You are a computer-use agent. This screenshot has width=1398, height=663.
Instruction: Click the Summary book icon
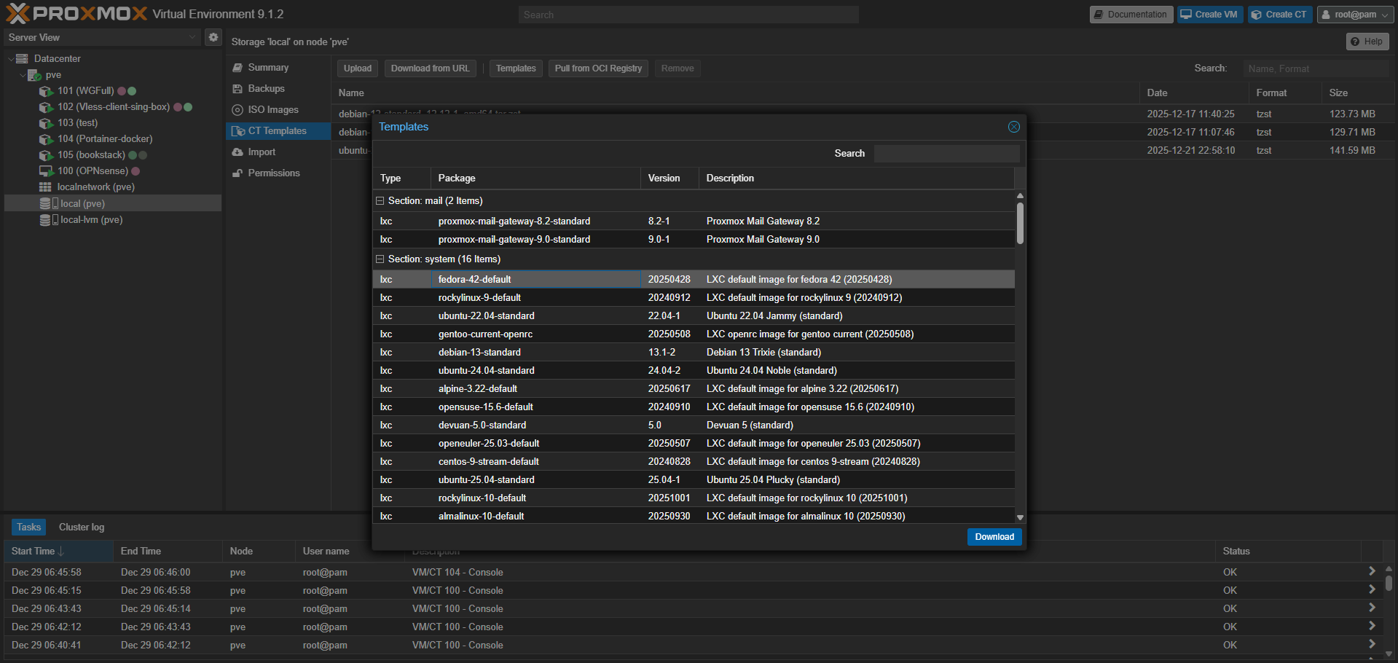tap(237, 68)
